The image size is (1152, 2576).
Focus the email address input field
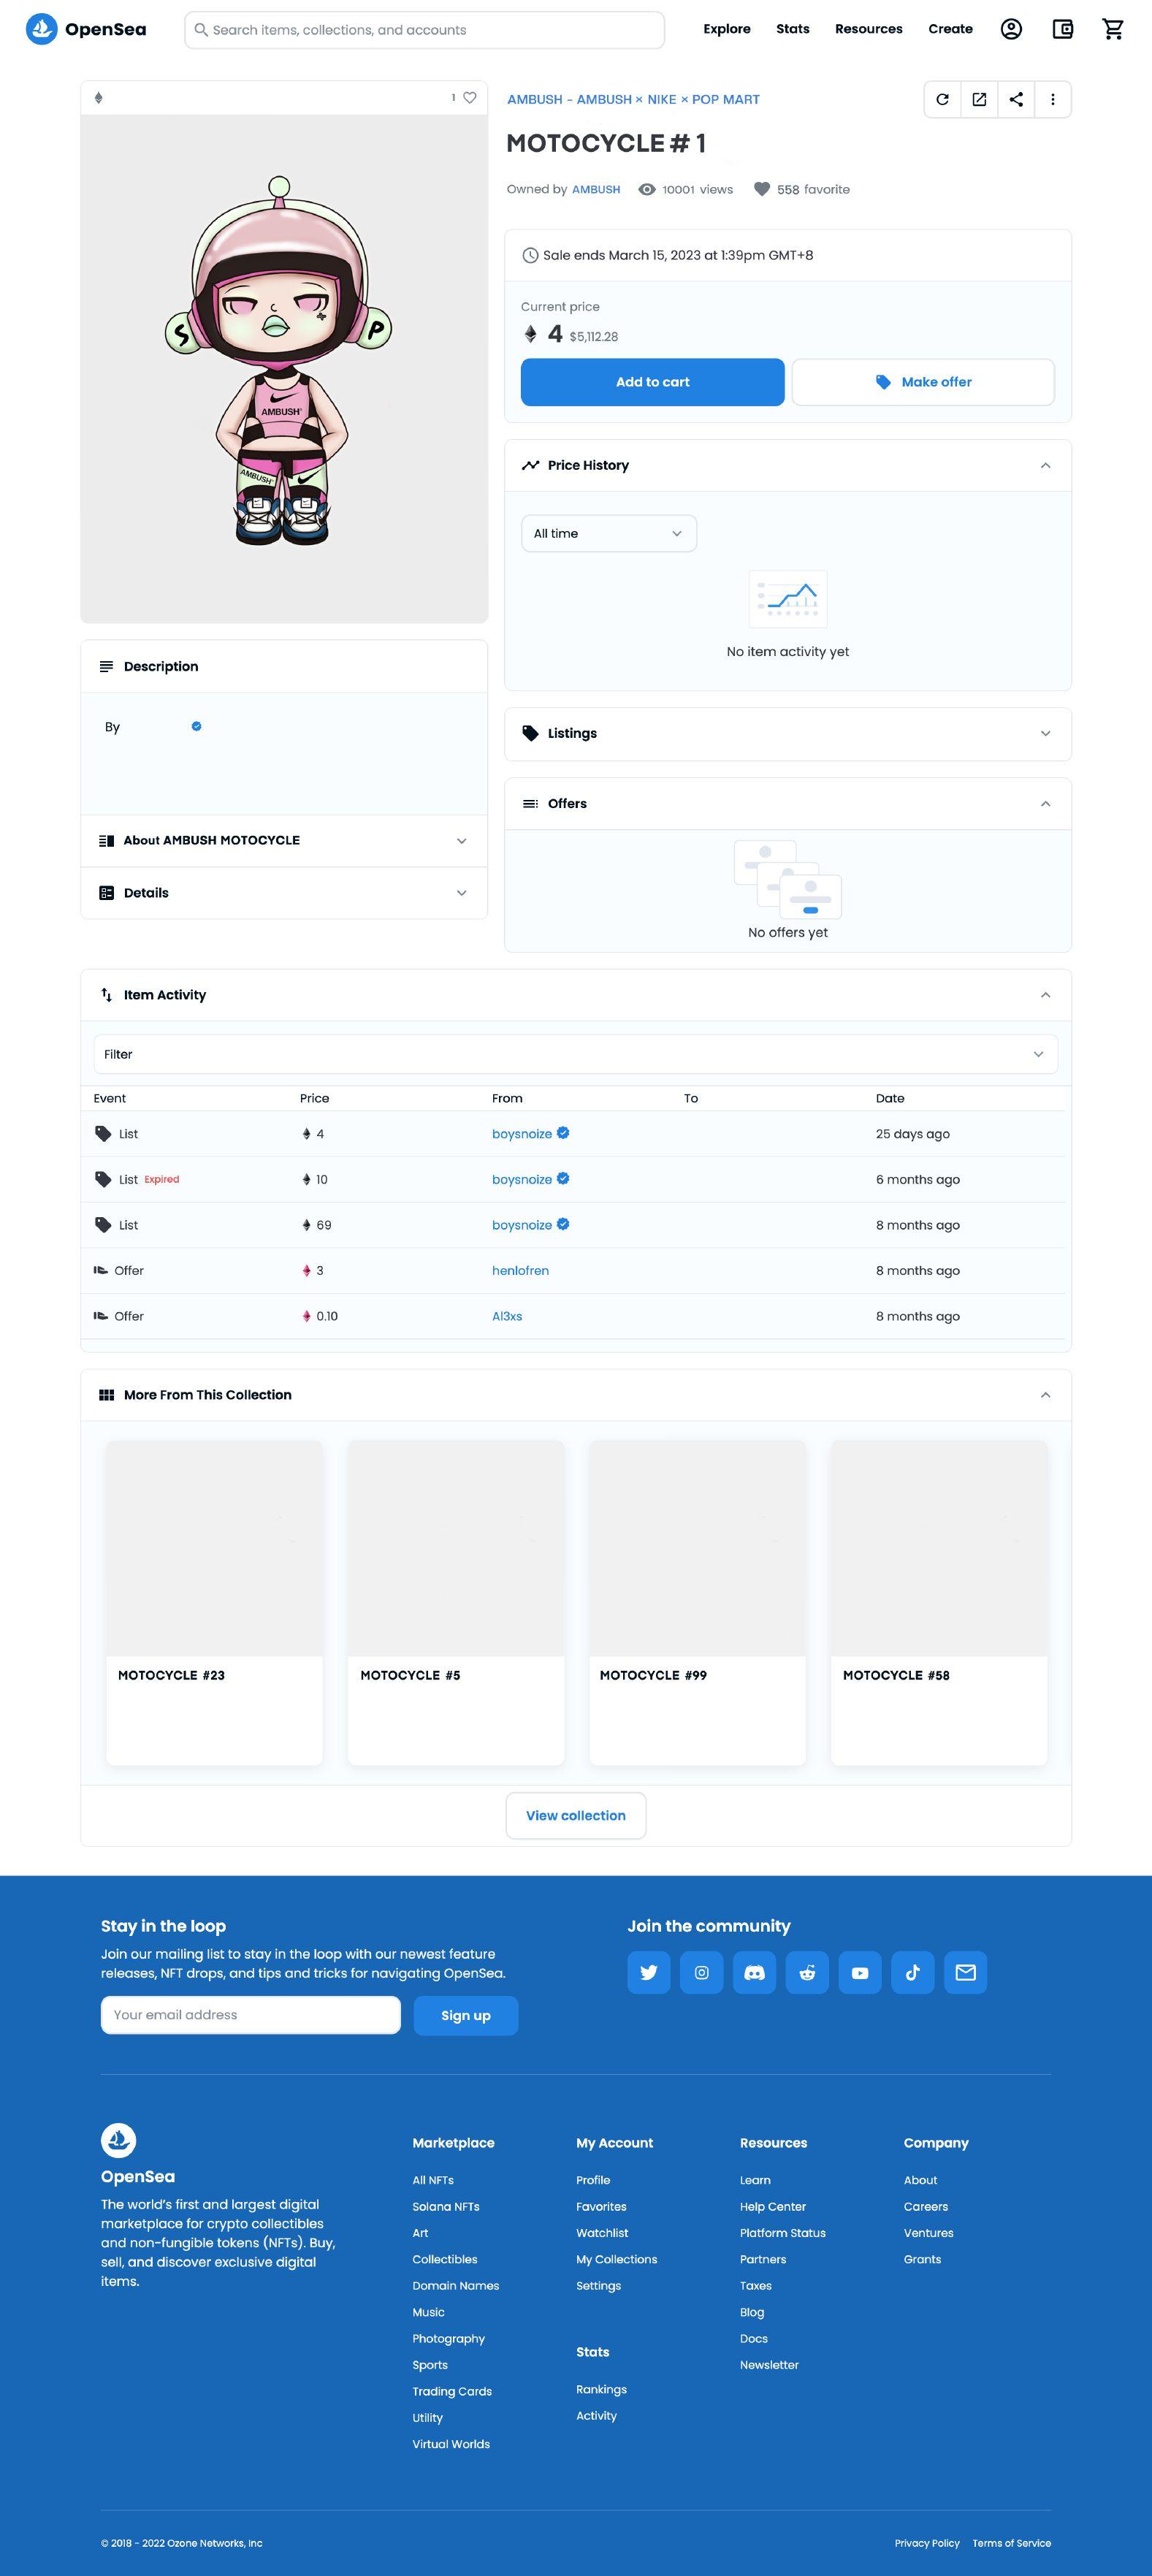click(x=251, y=2015)
